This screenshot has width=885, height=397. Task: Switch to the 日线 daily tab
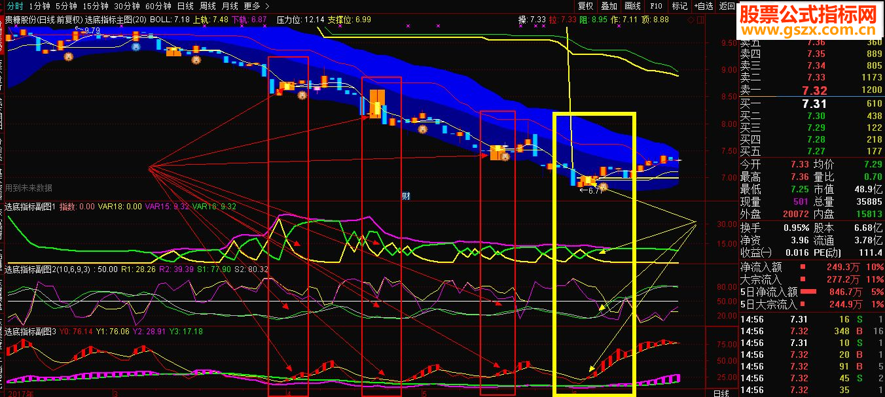pyautogui.click(x=186, y=6)
